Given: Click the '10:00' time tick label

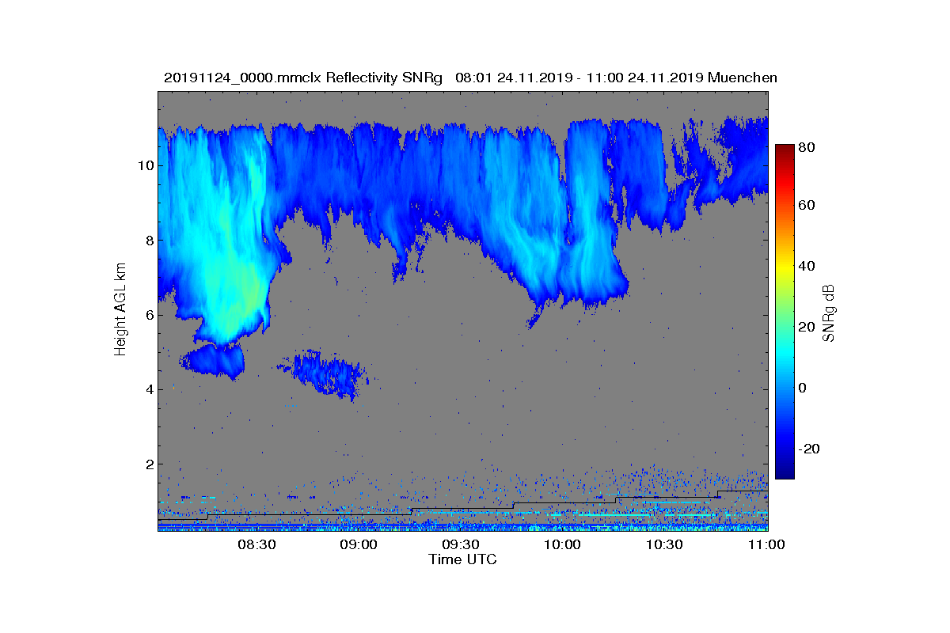Looking at the screenshot, I should 563,544.
